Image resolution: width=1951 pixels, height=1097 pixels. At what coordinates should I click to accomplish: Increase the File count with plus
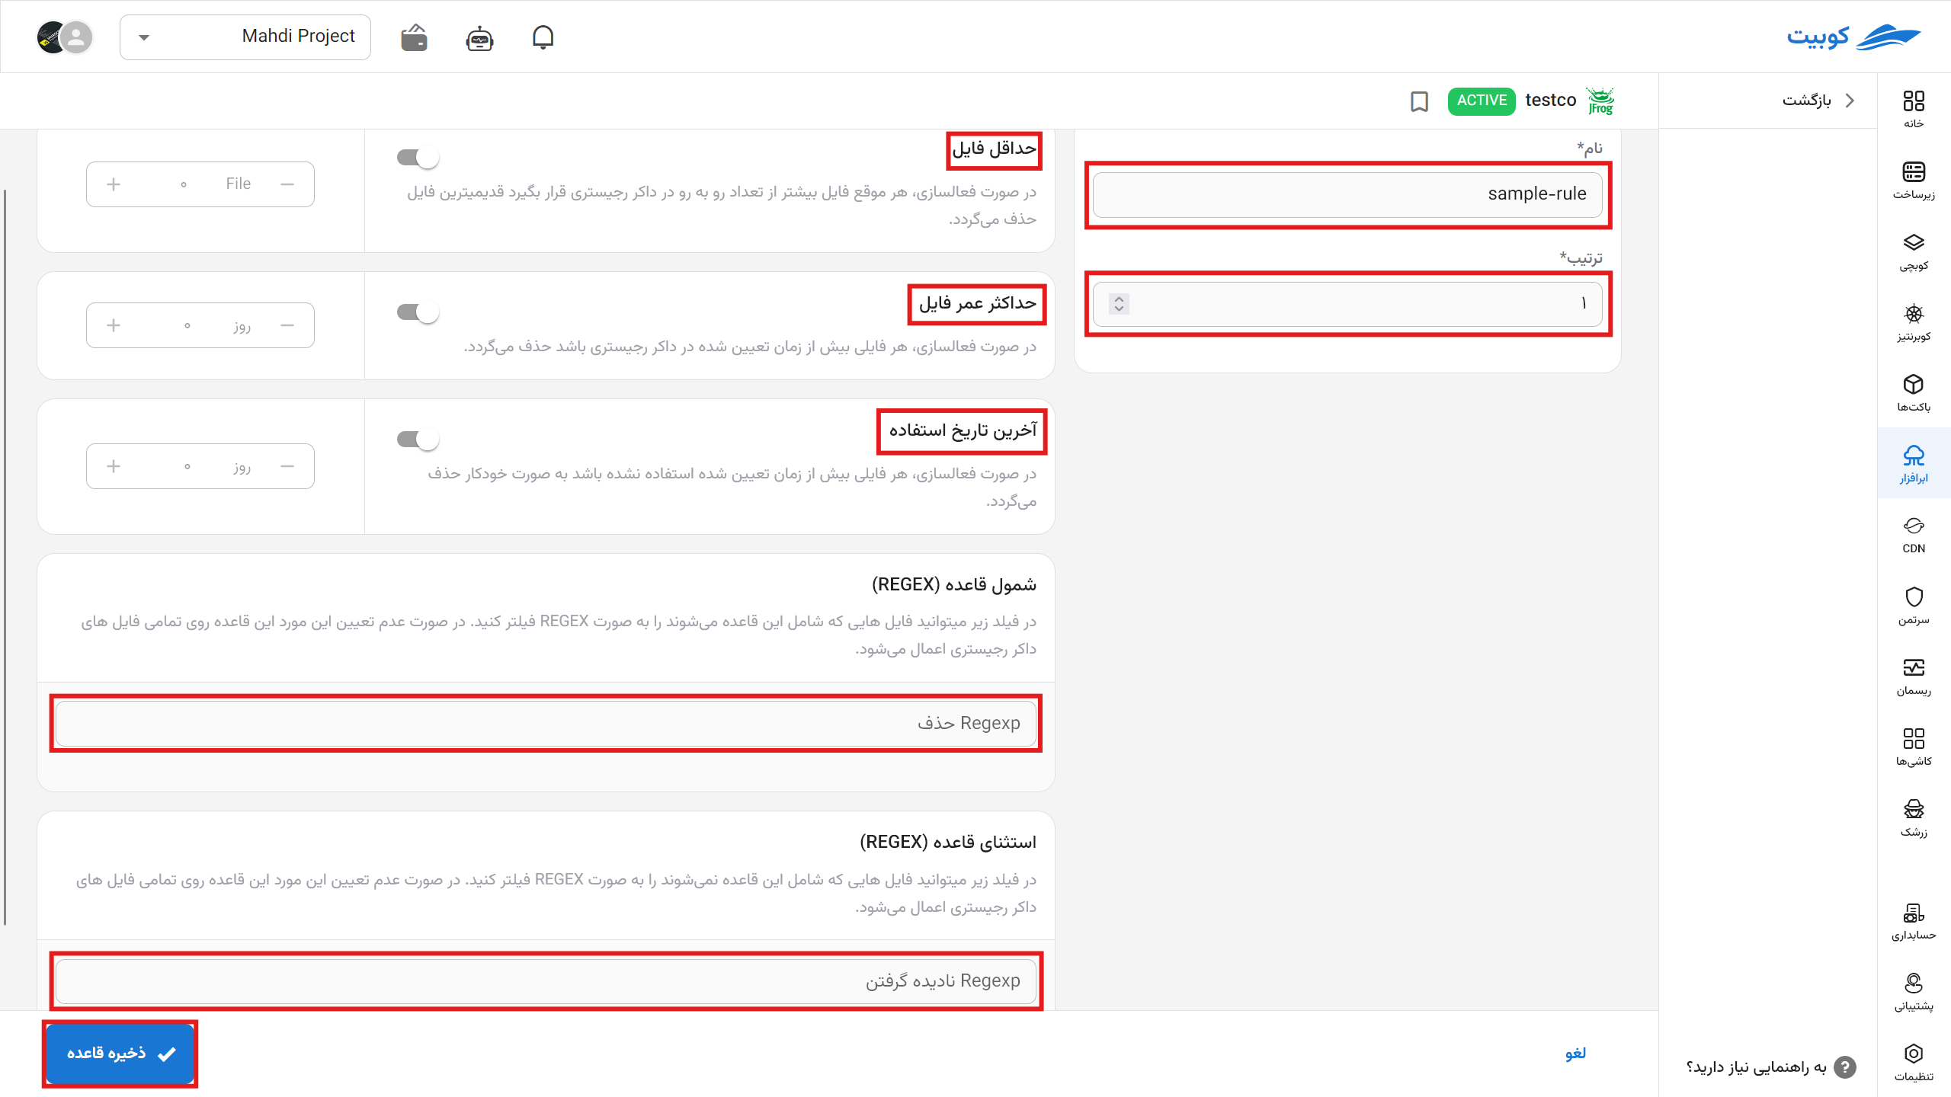[x=114, y=184]
